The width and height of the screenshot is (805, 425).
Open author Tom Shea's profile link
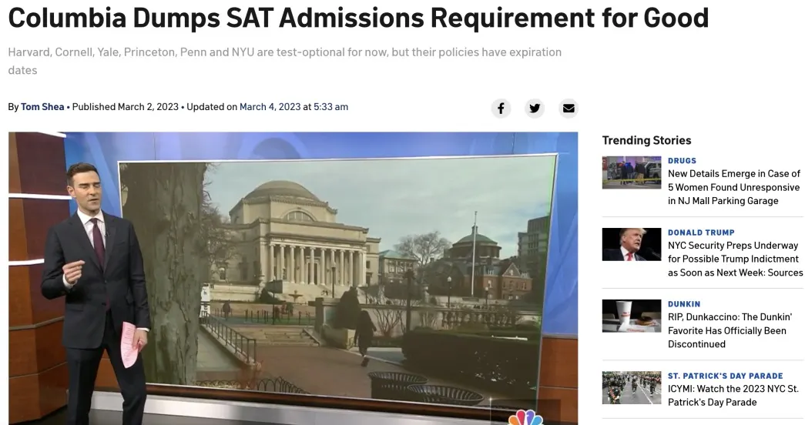pyautogui.click(x=42, y=107)
